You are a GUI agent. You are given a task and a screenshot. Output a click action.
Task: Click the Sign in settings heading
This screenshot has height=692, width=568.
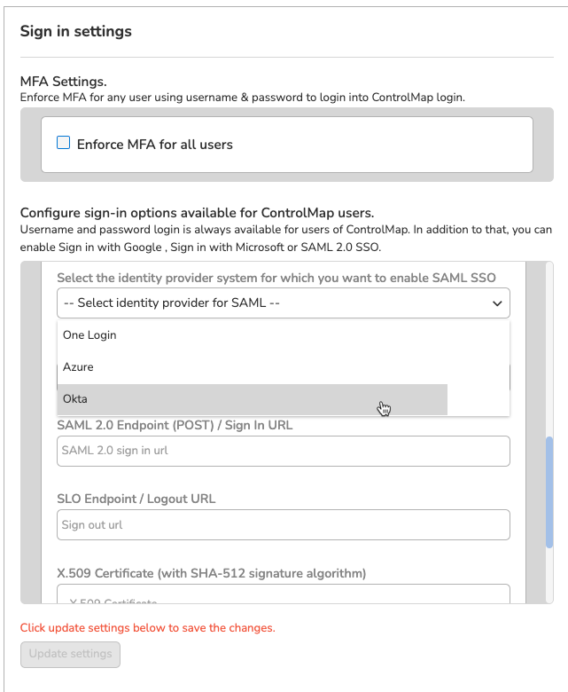(76, 31)
